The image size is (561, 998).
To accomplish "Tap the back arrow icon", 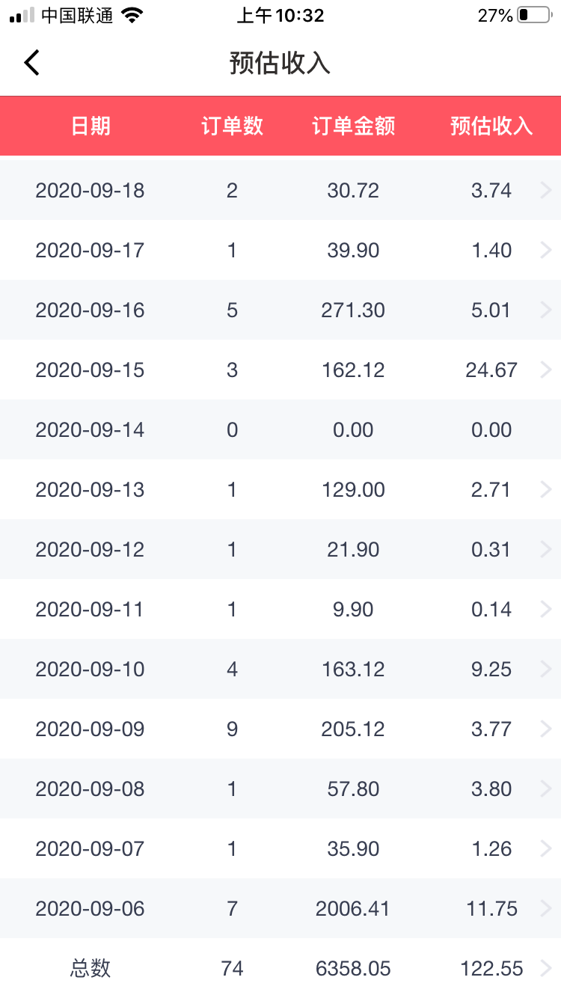I will [31, 63].
